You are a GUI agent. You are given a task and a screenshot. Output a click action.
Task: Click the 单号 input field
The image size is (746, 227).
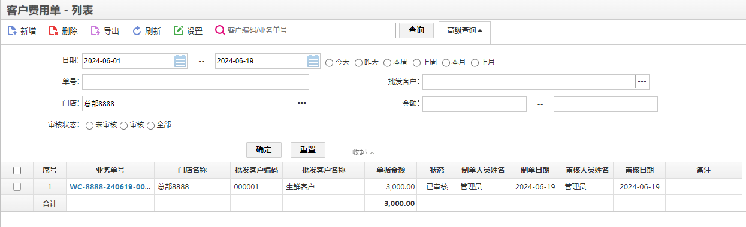[195, 82]
